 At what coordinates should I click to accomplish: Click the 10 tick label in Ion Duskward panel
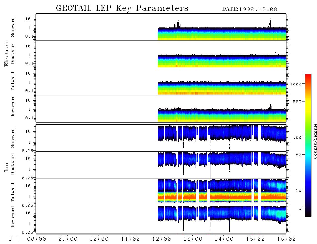28,159
